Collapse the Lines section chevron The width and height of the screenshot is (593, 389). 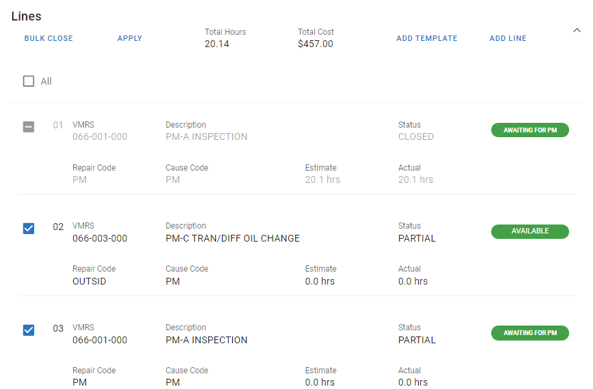576,30
